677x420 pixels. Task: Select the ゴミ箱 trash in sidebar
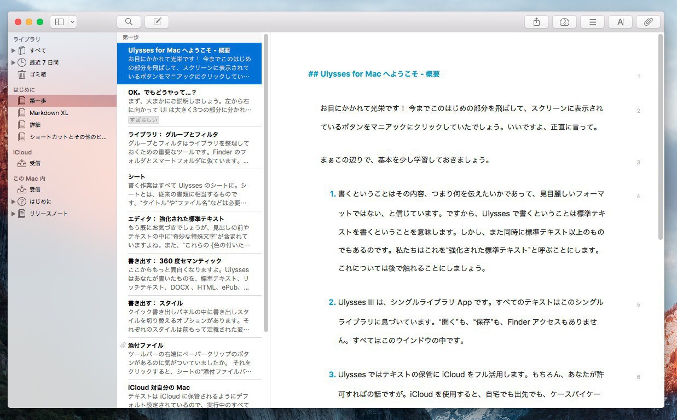(38, 74)
